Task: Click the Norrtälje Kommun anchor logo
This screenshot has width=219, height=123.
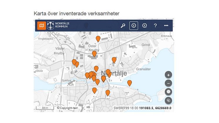Action: [51, 26]
